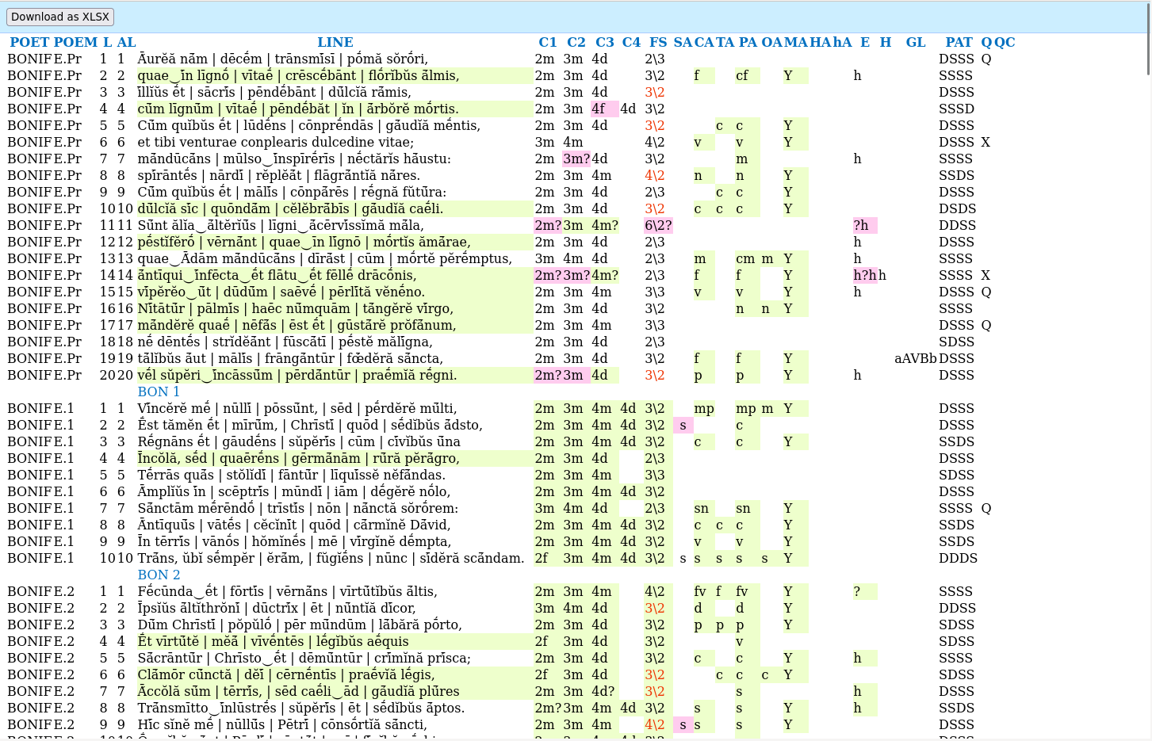
Task: Click the line 'Īncŏlă, sḗd | quaērḗns | gērmānām'
Action: [335, 458]
